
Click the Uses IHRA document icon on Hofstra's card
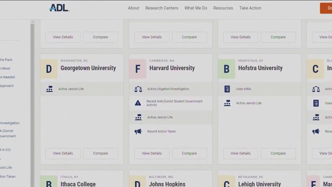pos(227,89)
